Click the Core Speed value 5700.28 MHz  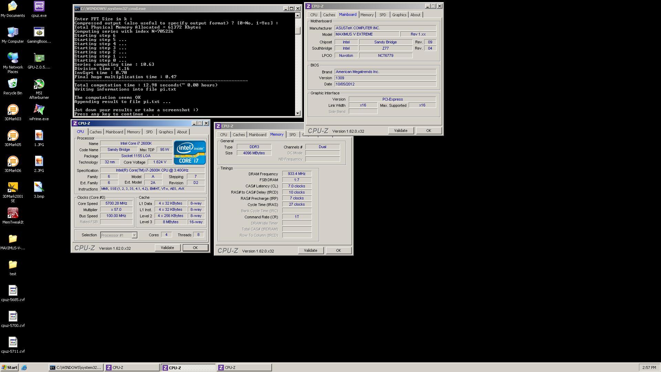[116, 204]
